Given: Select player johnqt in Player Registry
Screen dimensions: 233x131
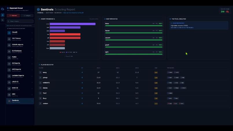Looking at the screenshot, I should click(45, 78).
